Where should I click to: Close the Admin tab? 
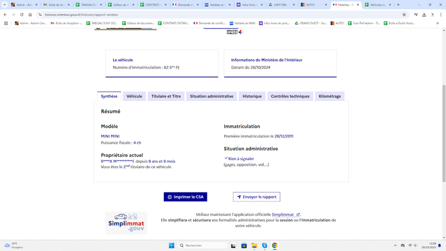[x=36, y=5]
